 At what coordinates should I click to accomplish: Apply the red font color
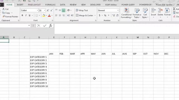click(49, 15)
